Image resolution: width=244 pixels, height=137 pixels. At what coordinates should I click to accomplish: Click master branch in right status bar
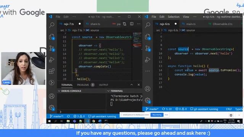152,109
